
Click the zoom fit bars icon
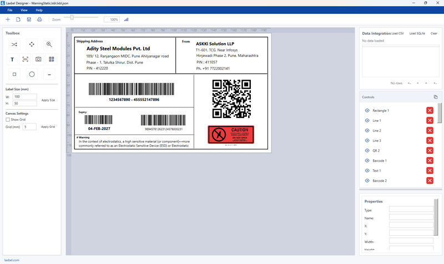[127, 19]
